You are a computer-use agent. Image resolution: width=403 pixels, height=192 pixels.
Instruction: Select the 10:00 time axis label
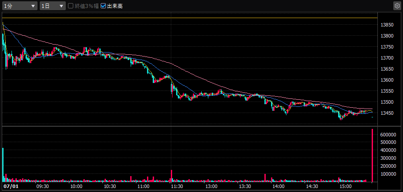76,186
